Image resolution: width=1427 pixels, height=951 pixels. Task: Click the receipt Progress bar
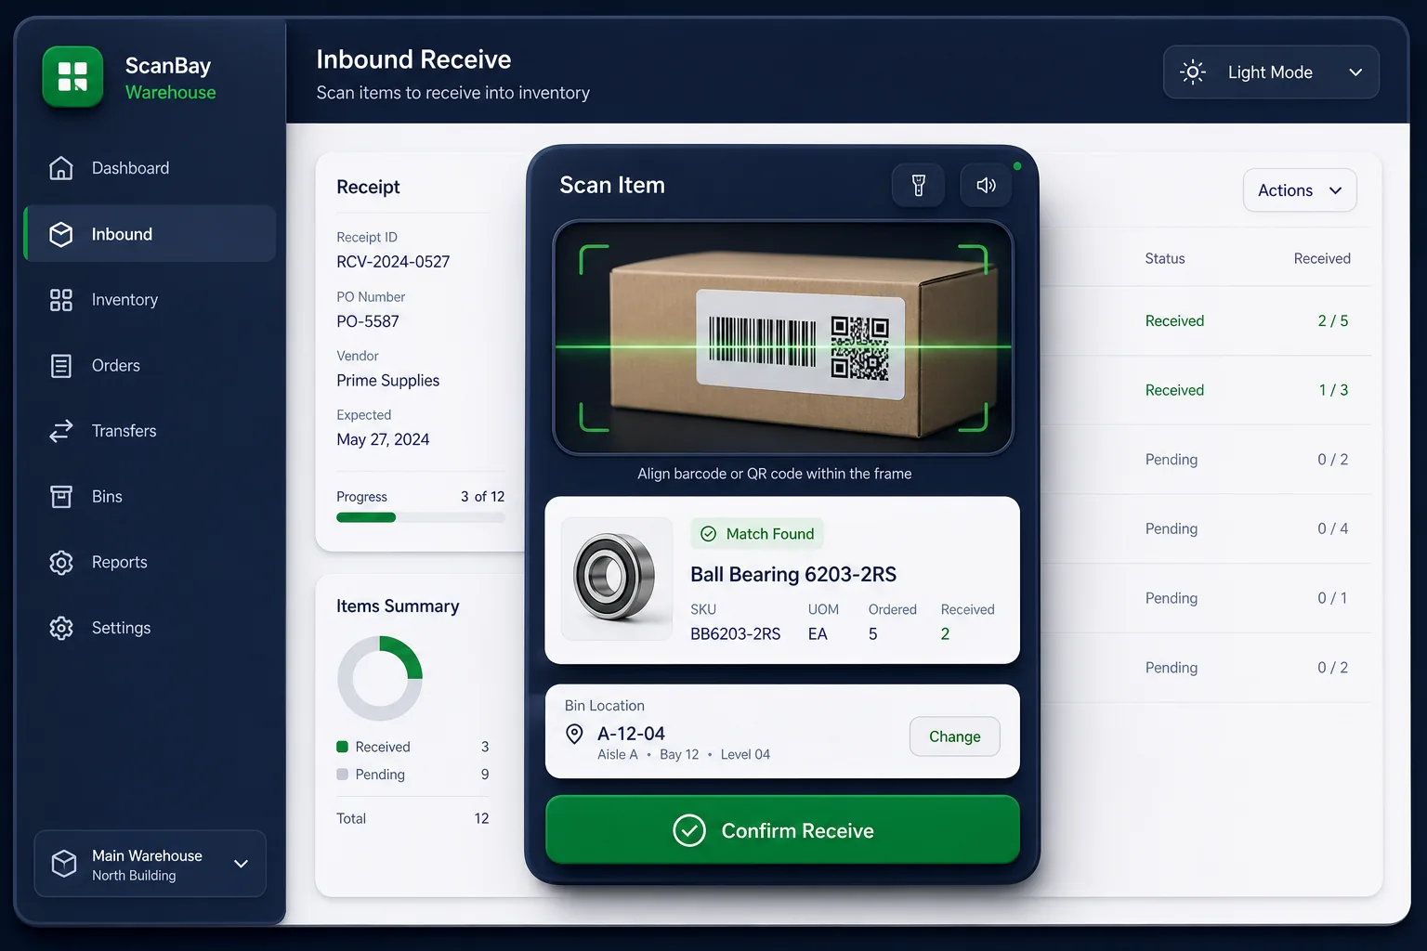point(421,517)
